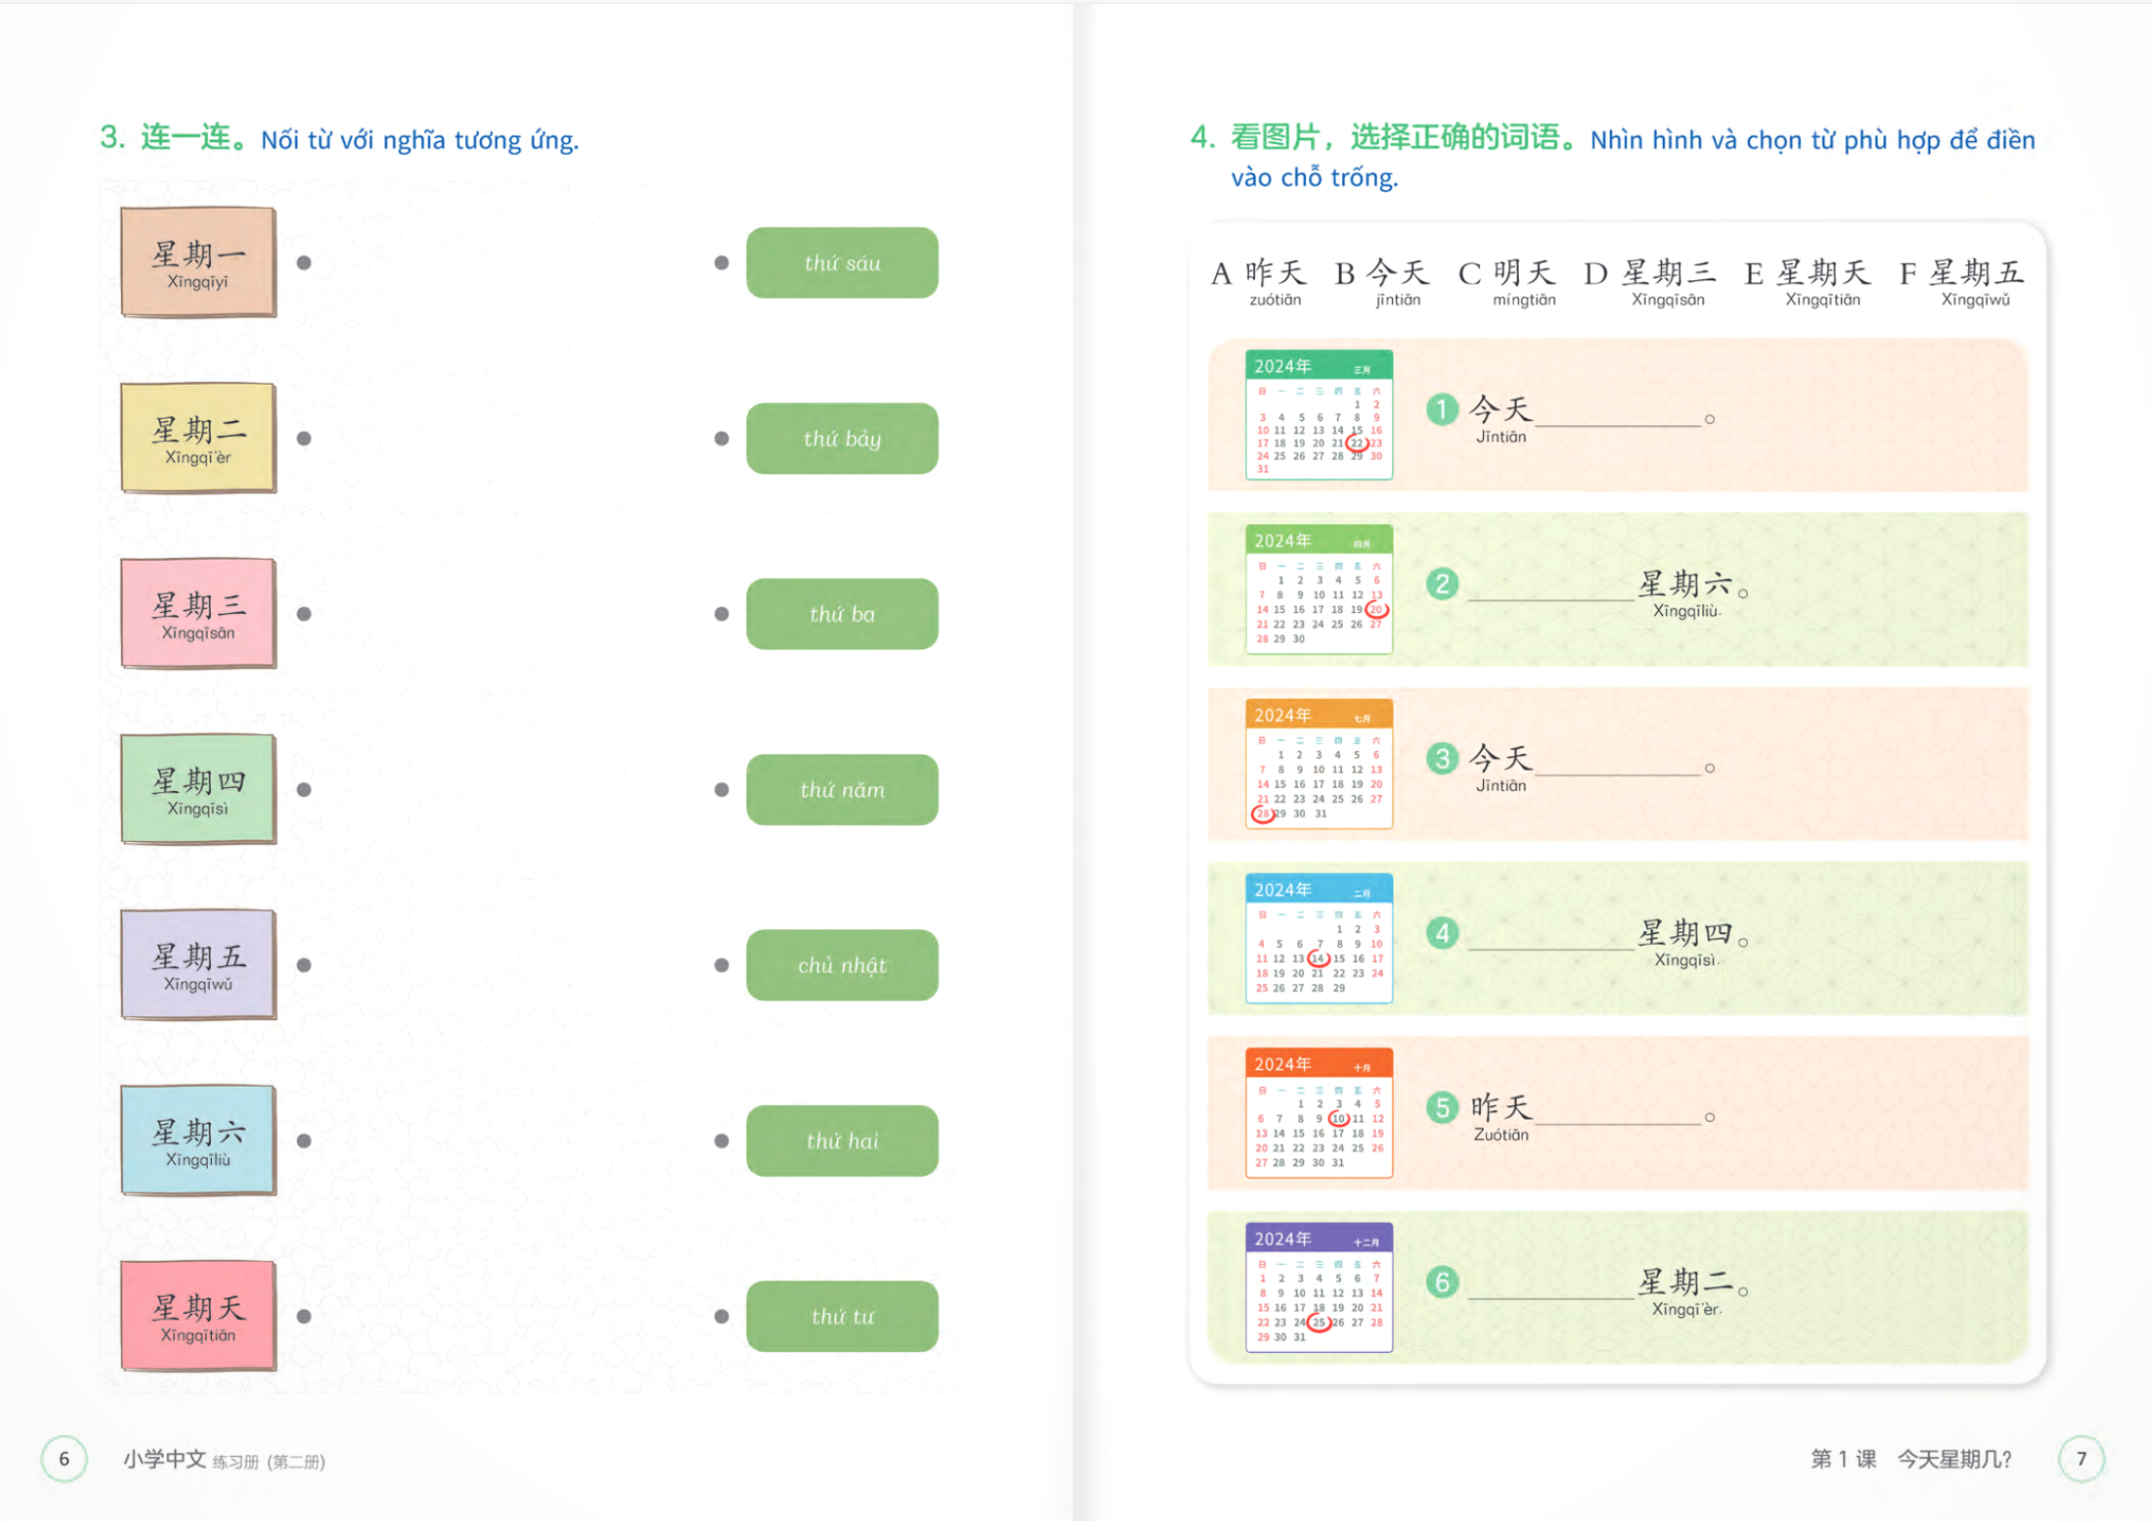This screenshot has height=1521, width=2152.
Task: Click the green number 2 circle badge
Action: 1441,584
